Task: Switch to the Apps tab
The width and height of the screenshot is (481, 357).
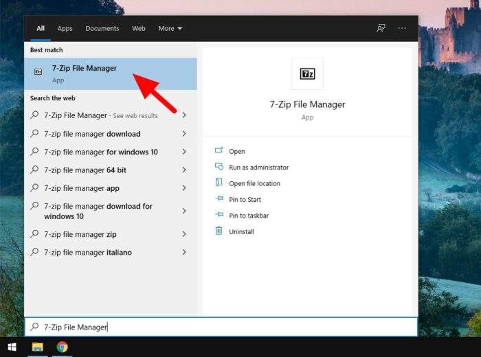Action: (65, 29)
